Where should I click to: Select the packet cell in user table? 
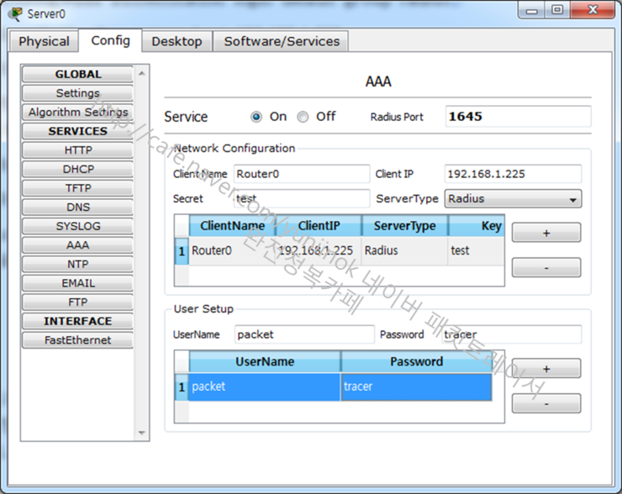tap(265, 386)
